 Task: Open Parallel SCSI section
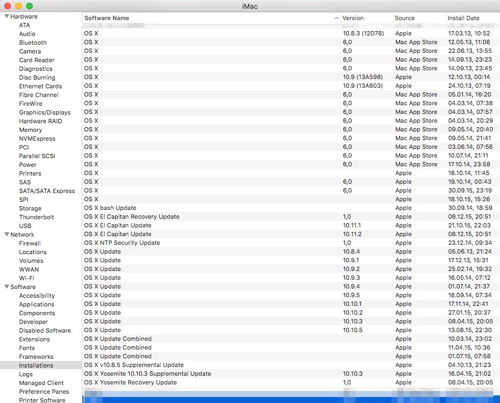37,156
